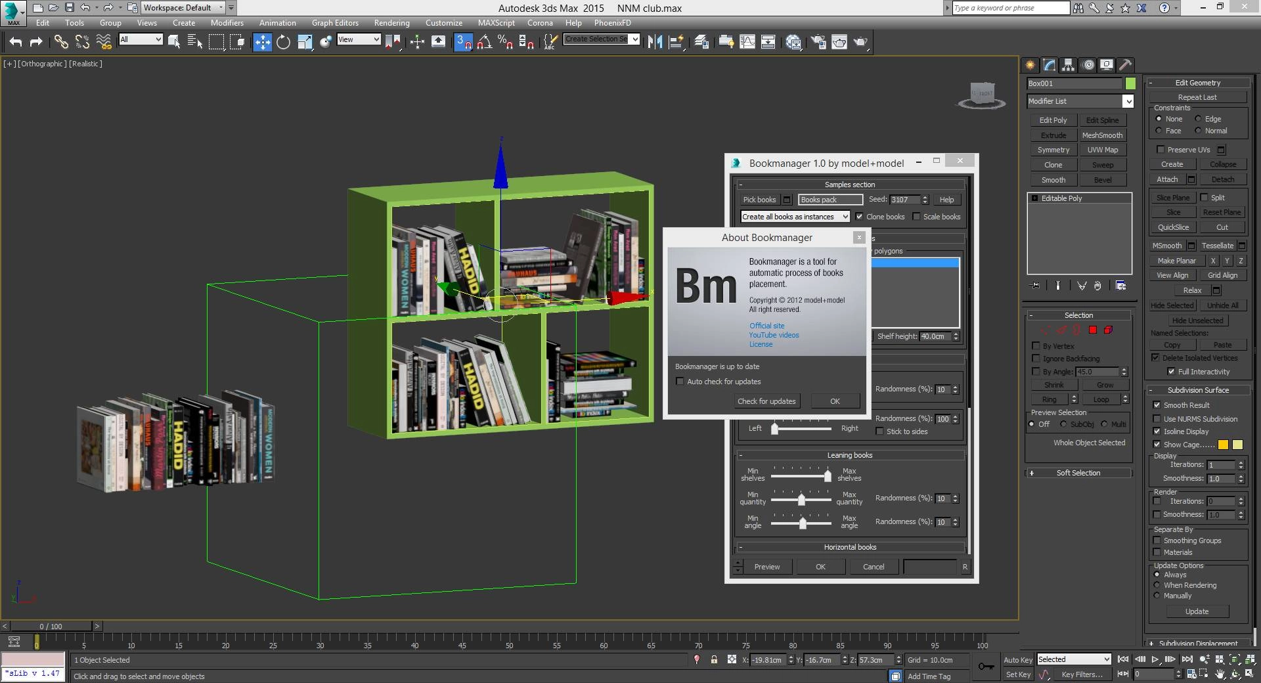Open Render Setup teapot icon
1261x683 pixels.
(818, 42)
